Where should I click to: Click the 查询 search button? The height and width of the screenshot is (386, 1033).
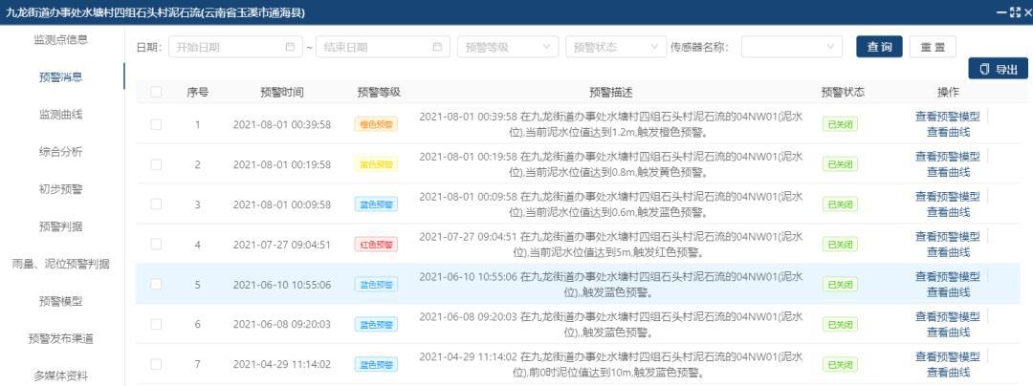tap(880, 47)
